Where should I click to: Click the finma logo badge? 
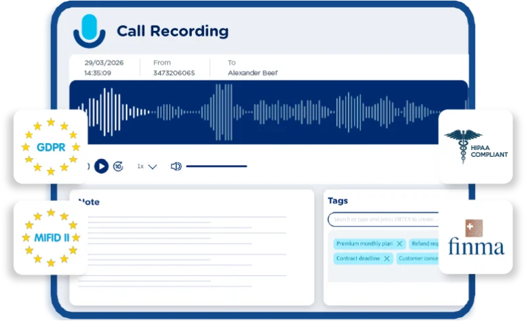pos(476,237)
